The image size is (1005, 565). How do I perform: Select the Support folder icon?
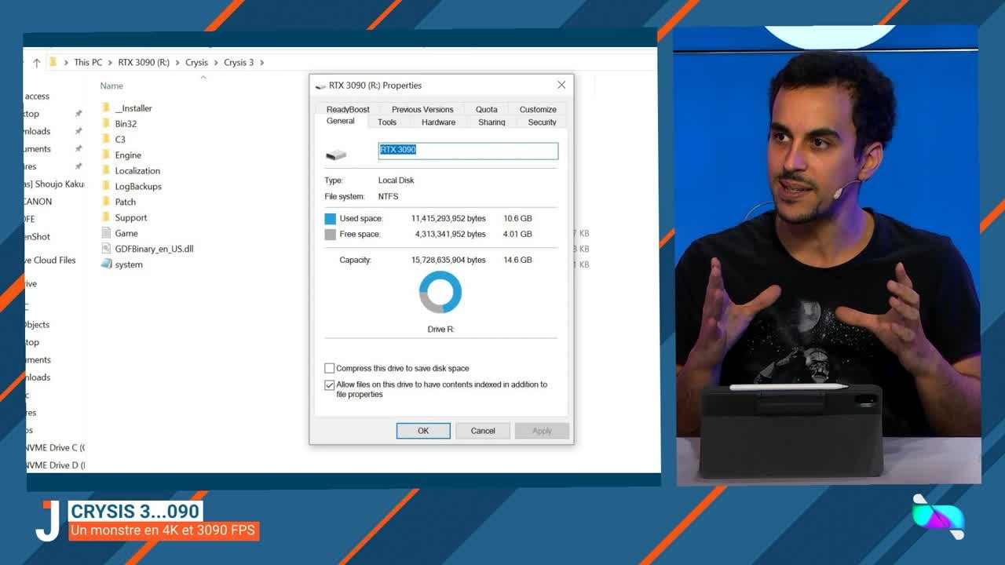(x=107, y=217)
